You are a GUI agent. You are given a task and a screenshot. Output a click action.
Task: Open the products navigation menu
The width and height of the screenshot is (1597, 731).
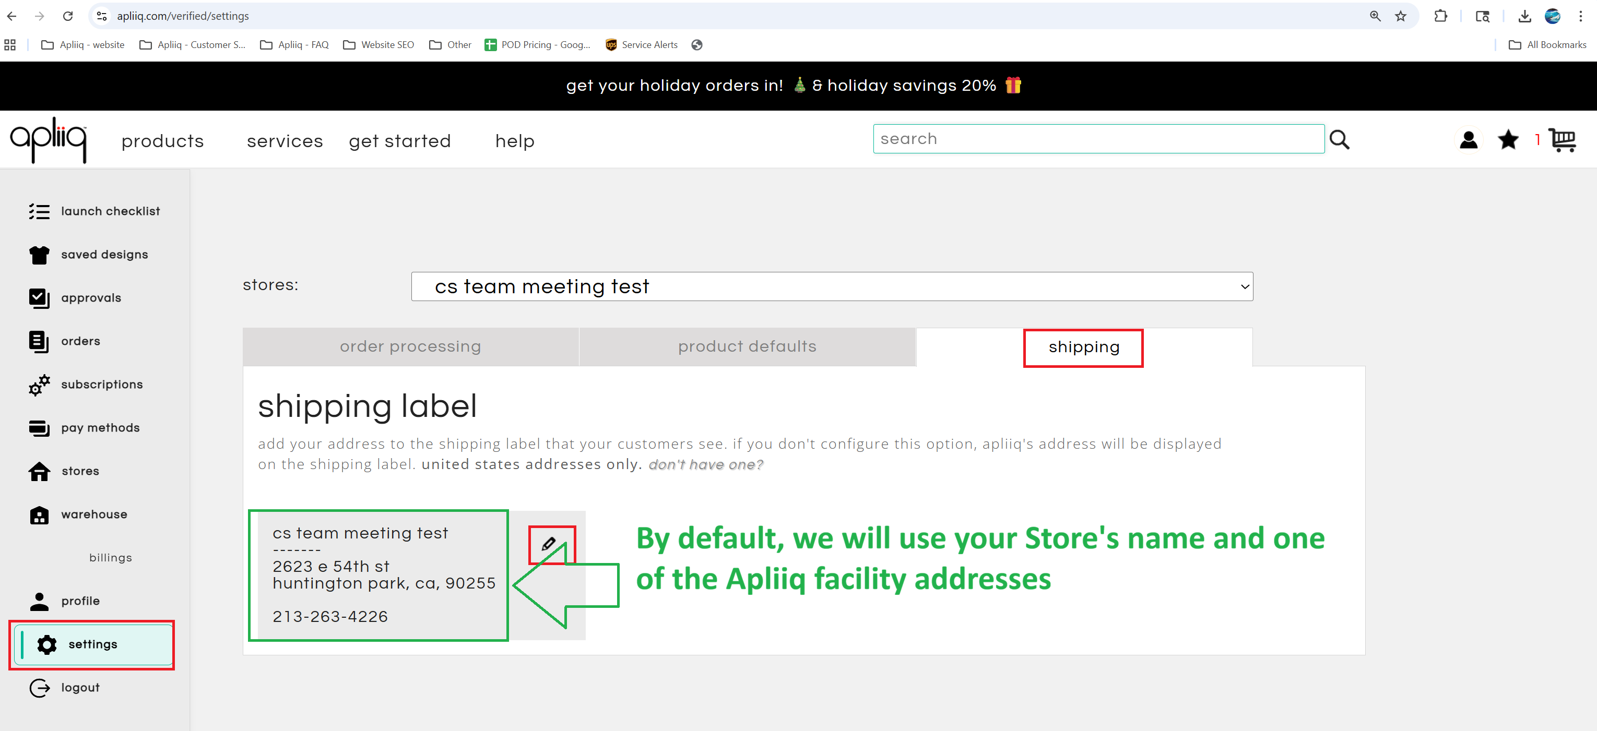pos(162,141)
